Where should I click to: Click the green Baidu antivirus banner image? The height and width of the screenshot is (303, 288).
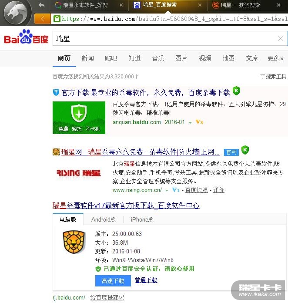click(x=79, y=118)
